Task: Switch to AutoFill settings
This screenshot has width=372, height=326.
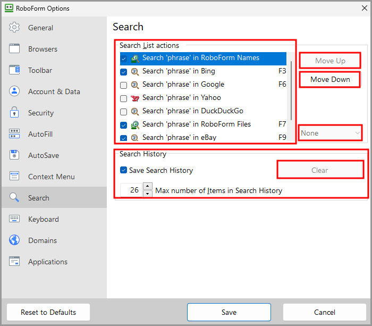Action: tap(54, 134)
